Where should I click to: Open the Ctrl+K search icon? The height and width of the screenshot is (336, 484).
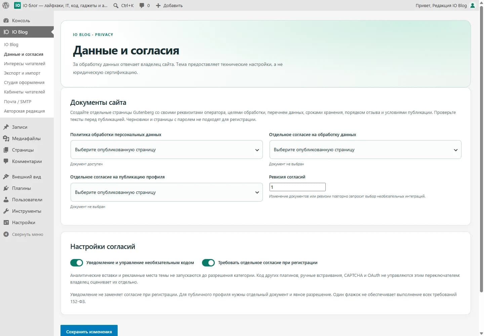pos(116,5)
